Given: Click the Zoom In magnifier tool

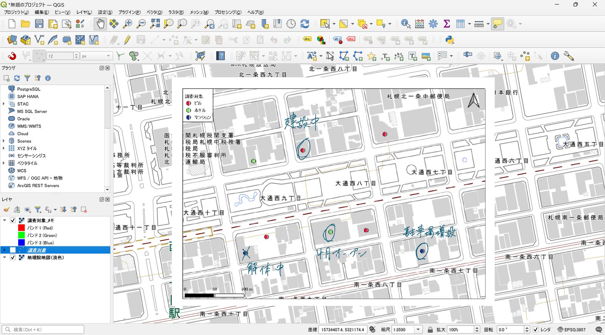Looking at the screenshot, I should coord(127,24).
